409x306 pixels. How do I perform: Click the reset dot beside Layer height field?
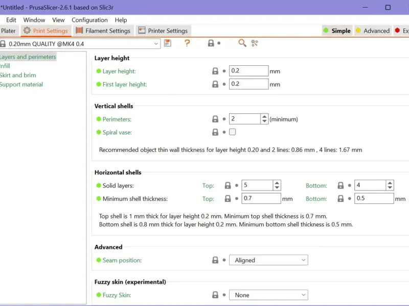tap(224, 71)
